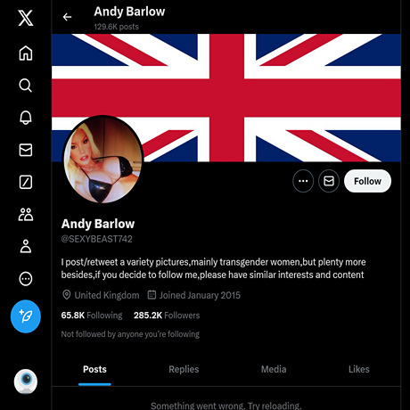Expand the sidebar More circle menu

tap(26, 279)
